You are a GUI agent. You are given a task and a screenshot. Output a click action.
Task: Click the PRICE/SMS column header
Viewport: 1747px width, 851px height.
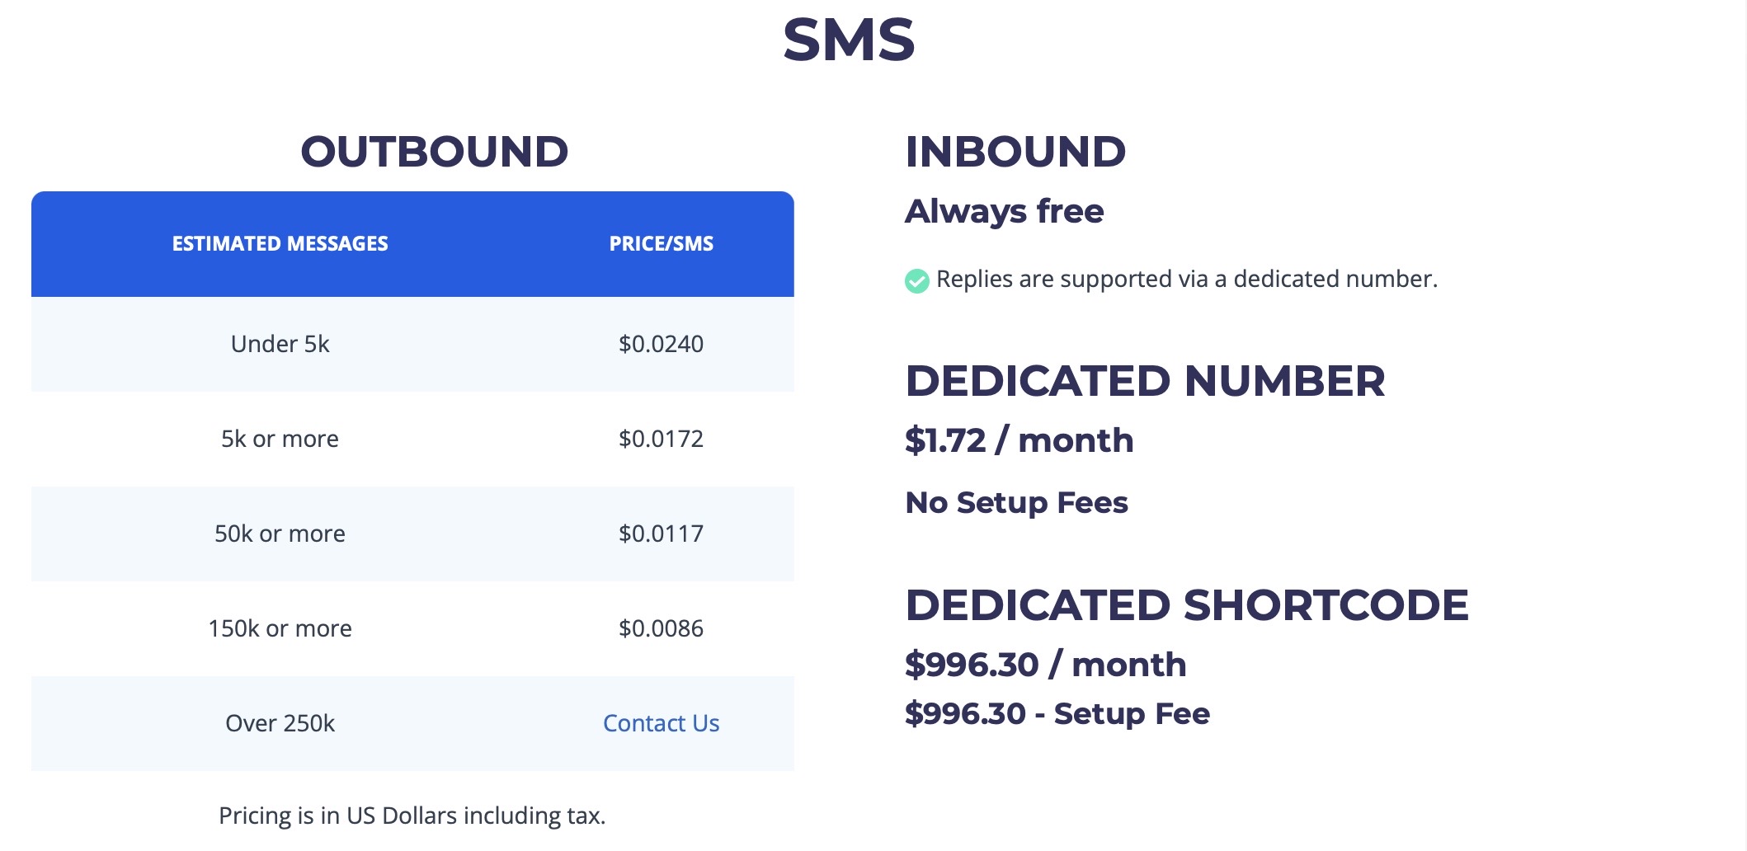point(661,244)
